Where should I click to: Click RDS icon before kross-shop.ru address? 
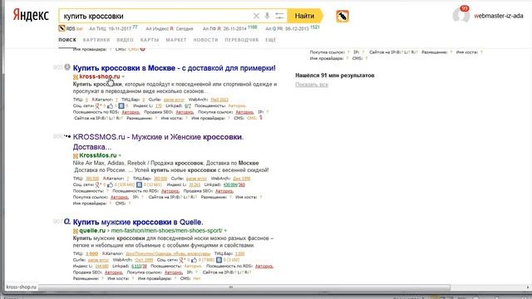point(76,77)
